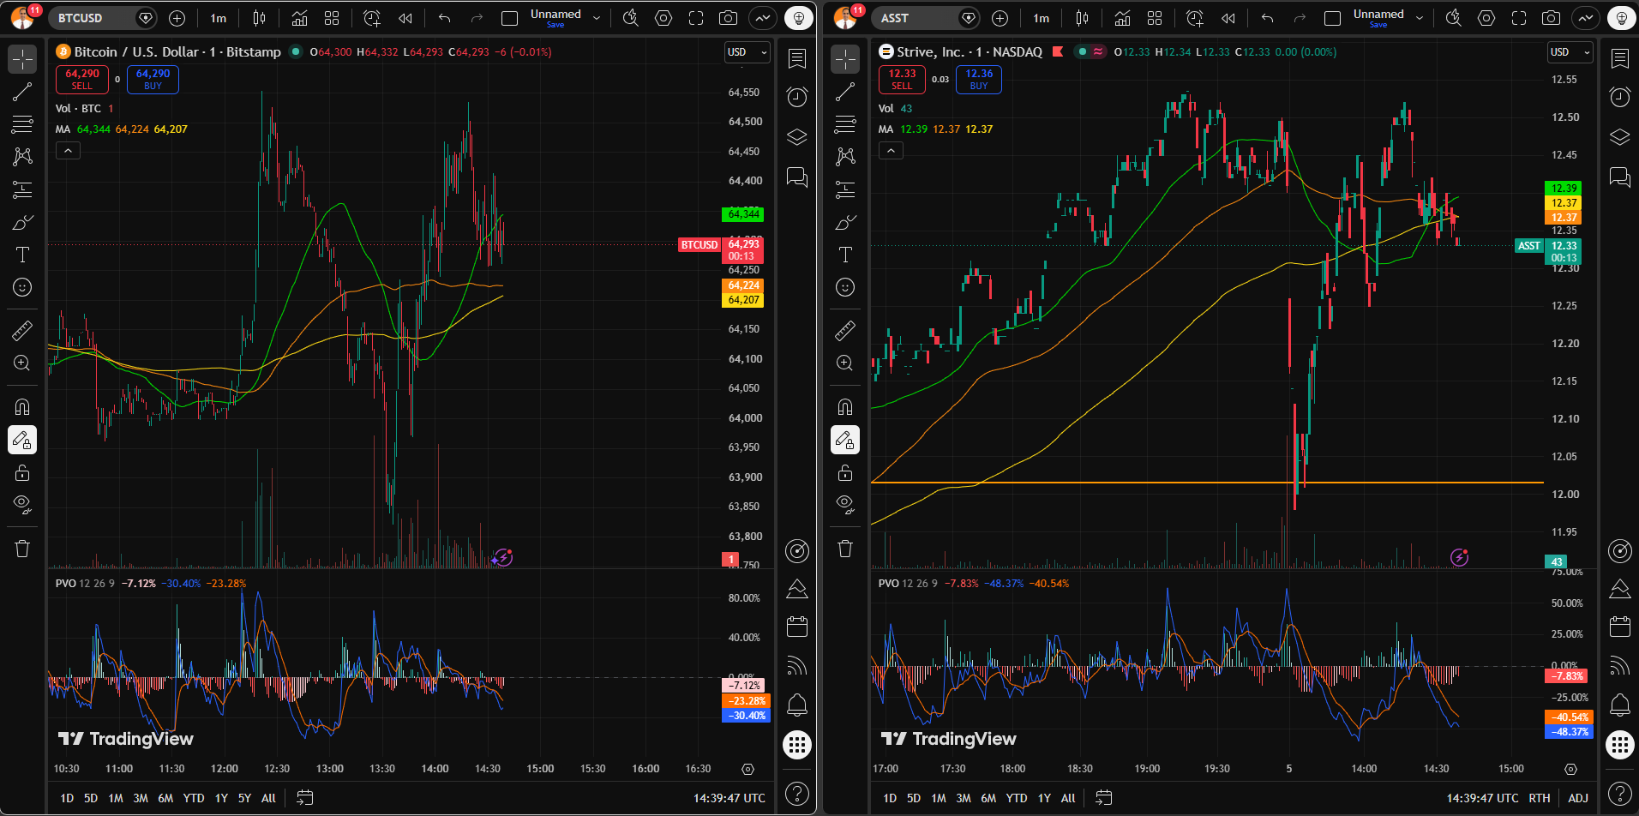Click the 64,290 BUY button
The image size is (1639, 816).
[153, 80]
